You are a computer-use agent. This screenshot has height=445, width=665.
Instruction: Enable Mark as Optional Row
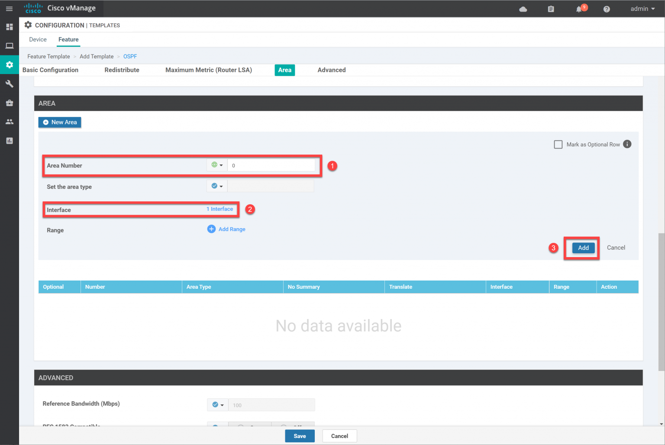pyautogui.click(x=558, y=144)
